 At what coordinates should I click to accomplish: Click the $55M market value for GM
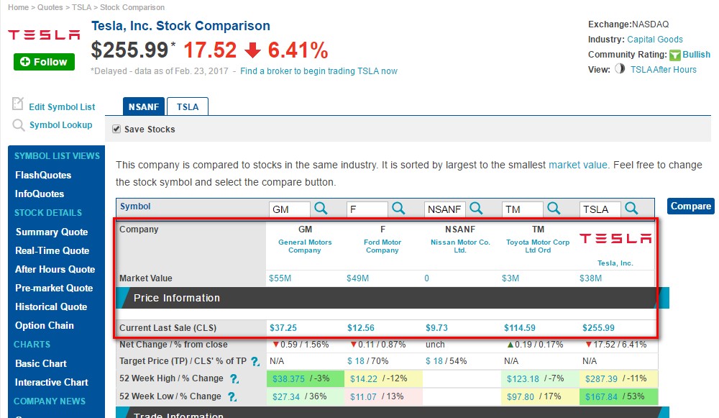coord(280,278)
